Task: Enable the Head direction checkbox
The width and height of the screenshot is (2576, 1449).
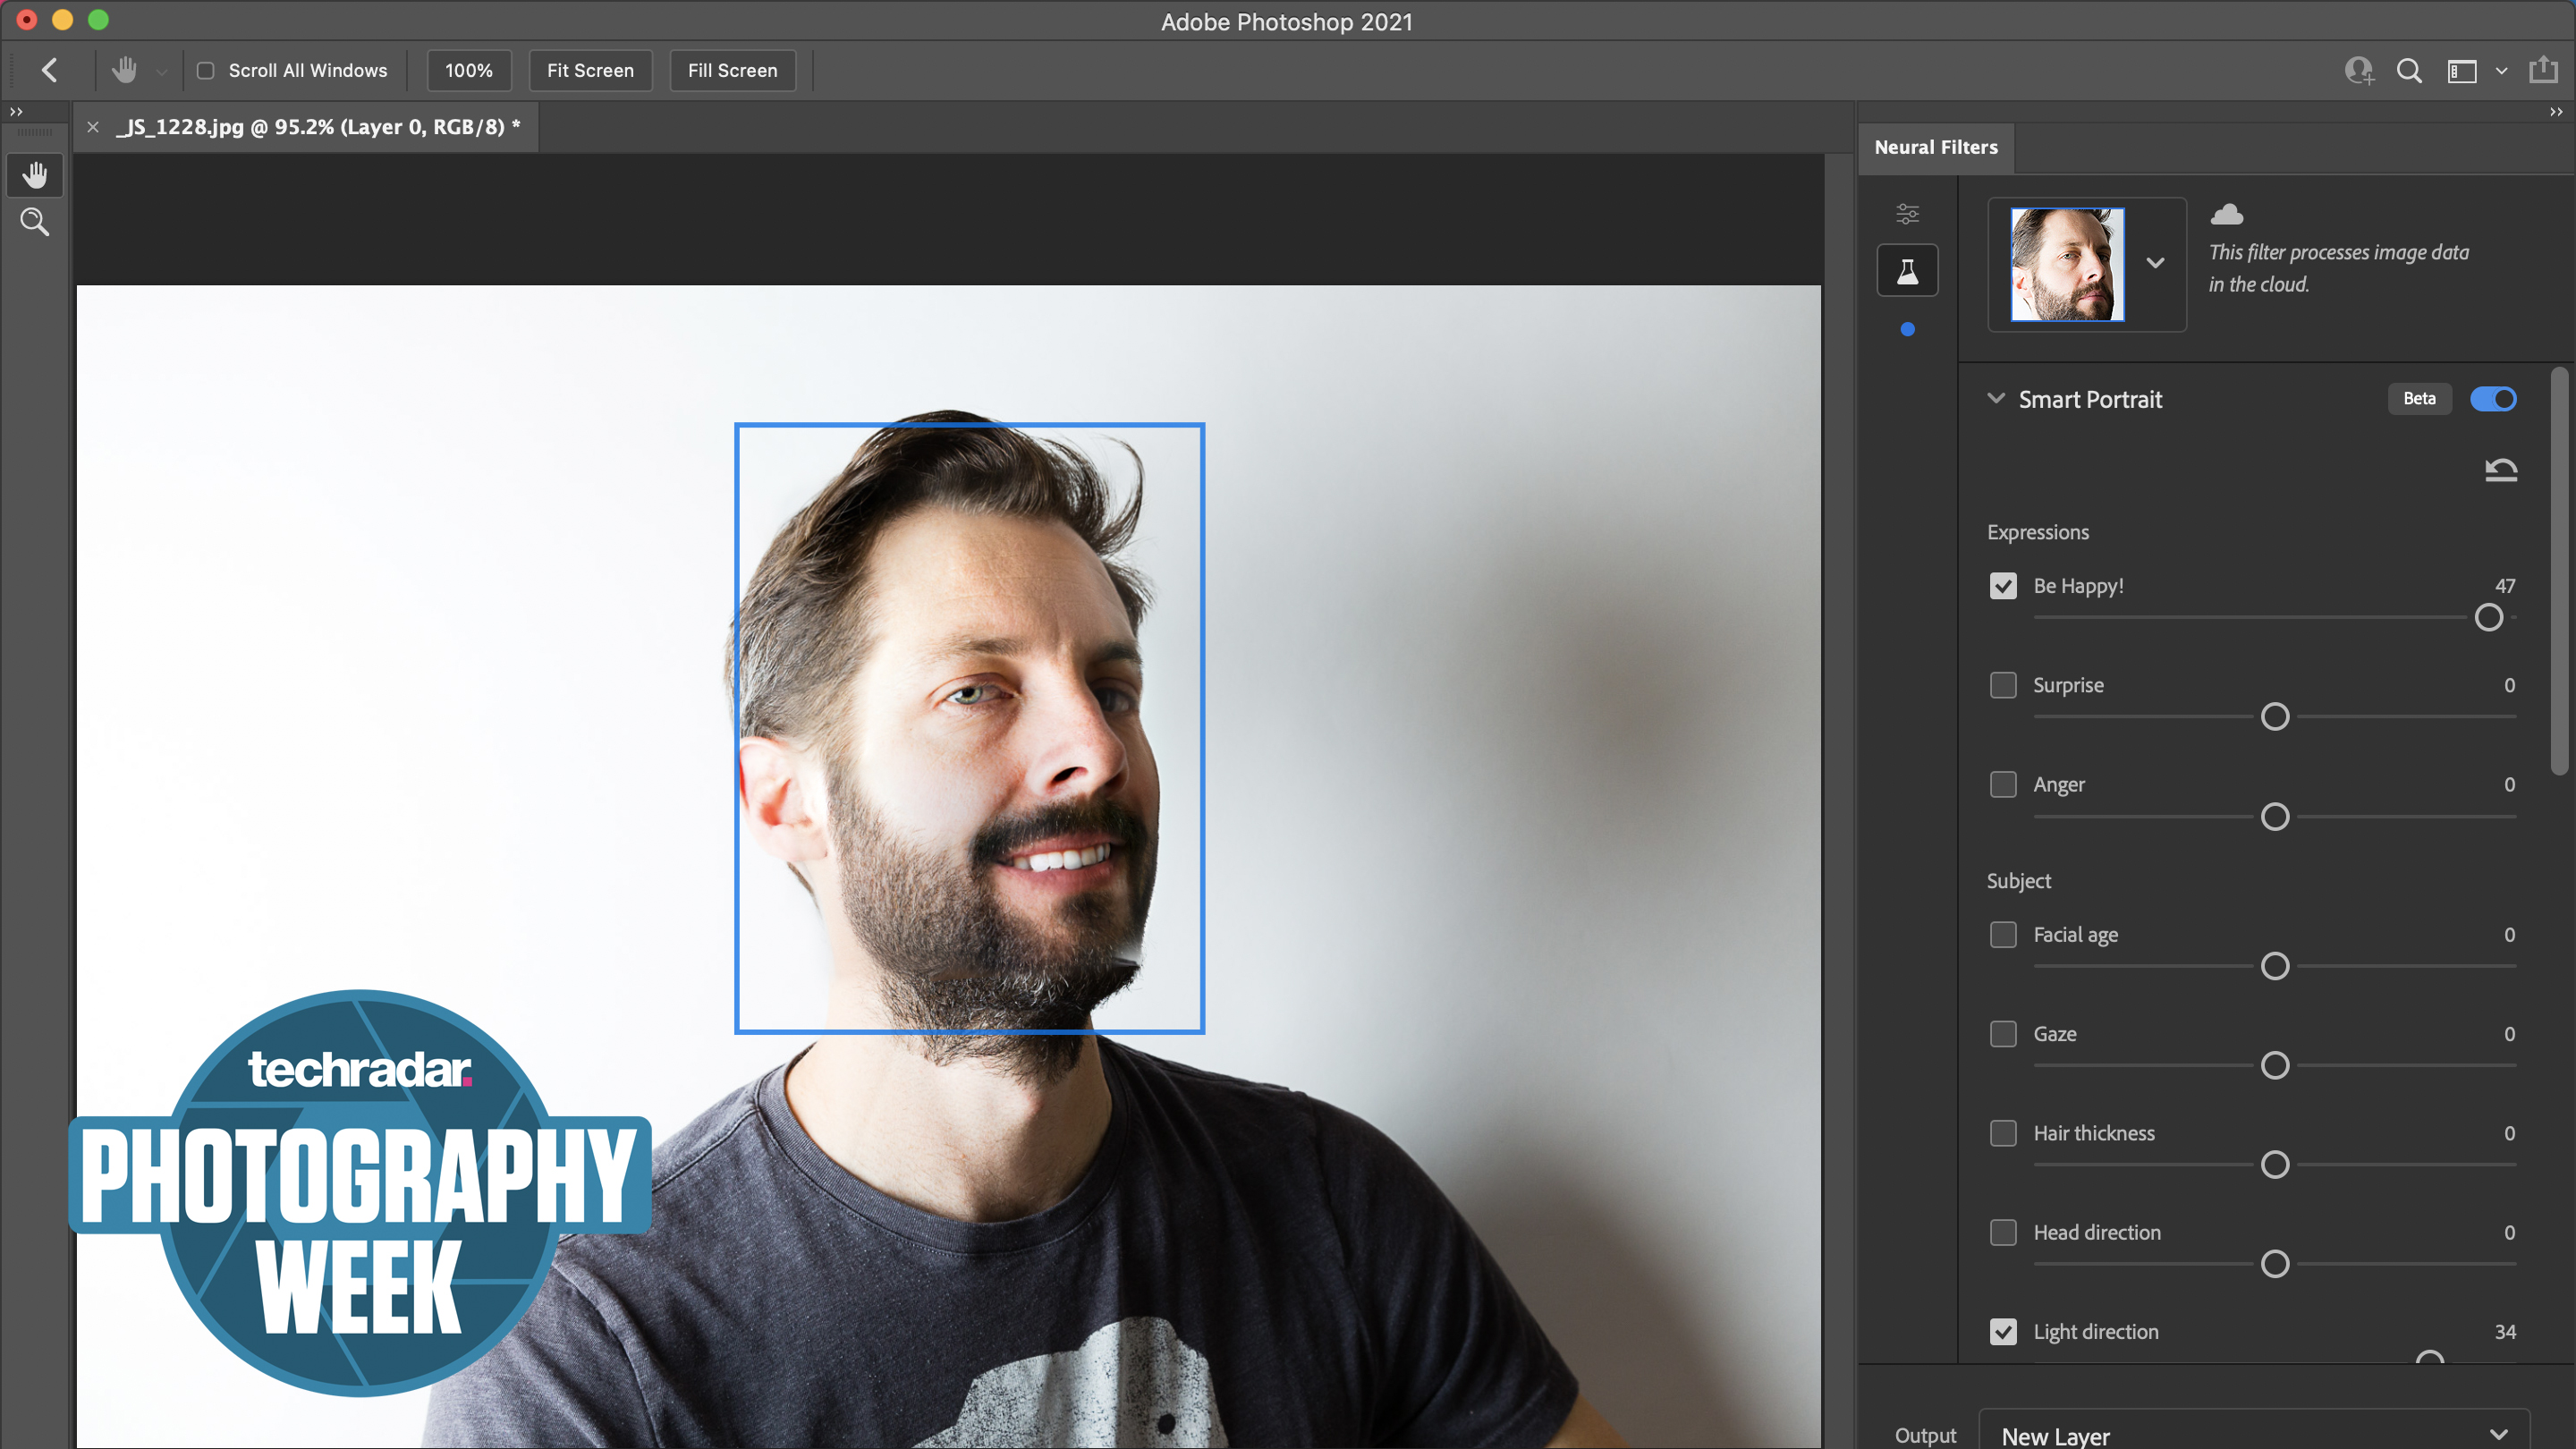Action: (x=2003, y=1232)
